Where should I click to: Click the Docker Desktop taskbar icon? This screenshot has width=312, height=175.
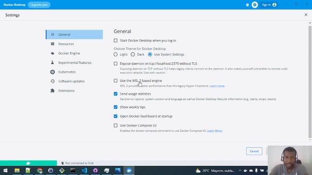(129, 171)
